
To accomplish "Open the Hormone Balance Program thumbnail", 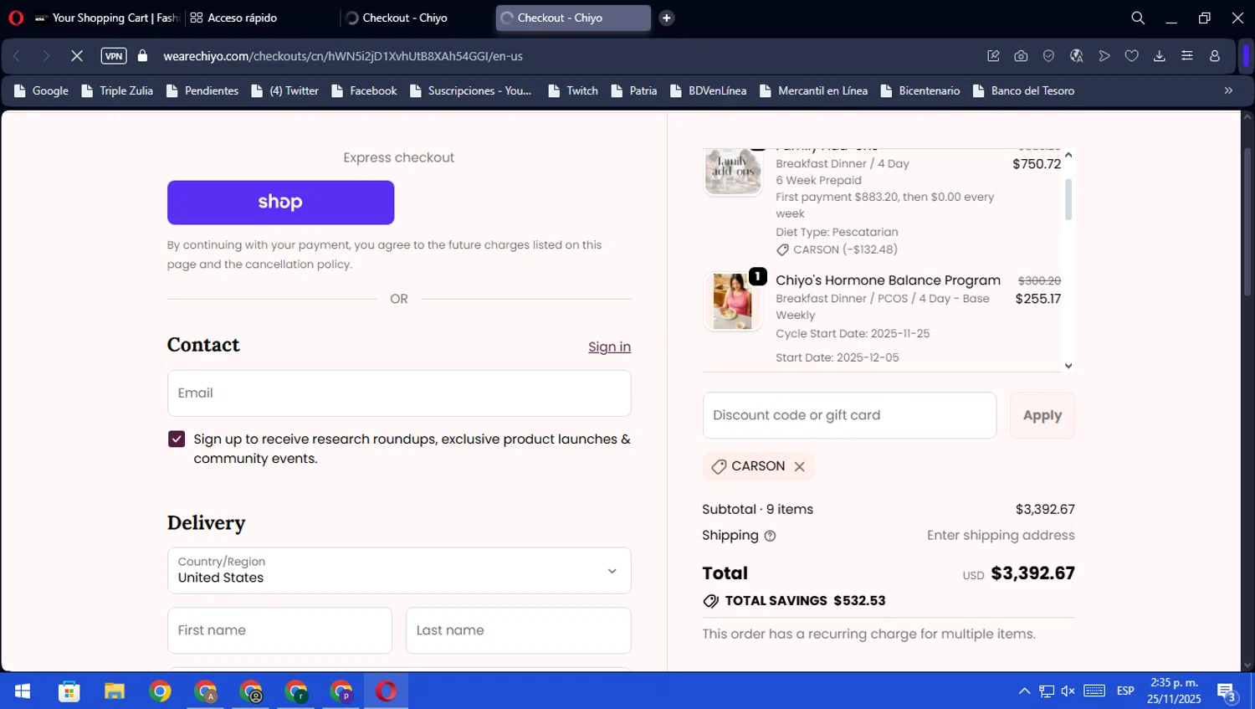I will tap(733, 301).
